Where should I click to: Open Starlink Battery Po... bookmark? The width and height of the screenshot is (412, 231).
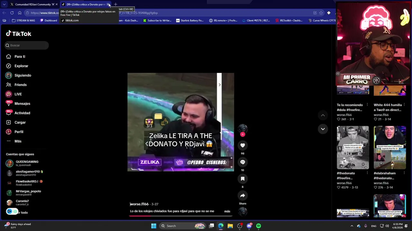pyautogui.click(x=190, y=21)
